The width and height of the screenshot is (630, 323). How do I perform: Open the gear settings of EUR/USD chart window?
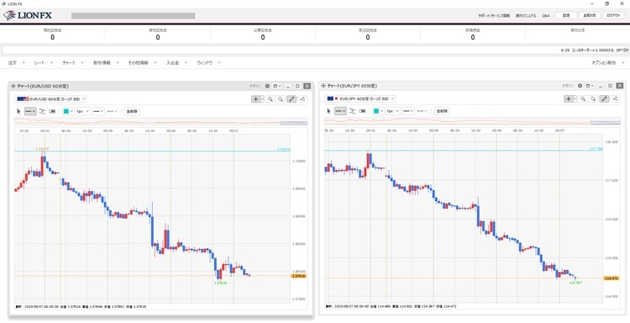coord(267,86)
